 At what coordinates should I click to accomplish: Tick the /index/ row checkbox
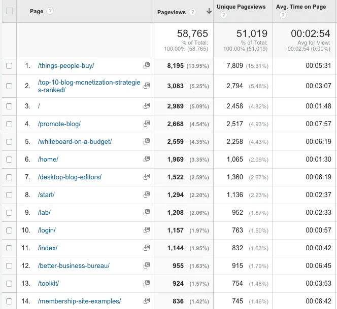(x=9, y=248)
